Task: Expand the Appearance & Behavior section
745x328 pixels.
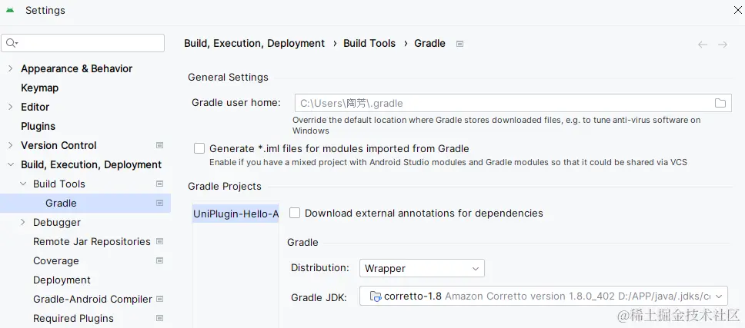Action: pos(10,68)
